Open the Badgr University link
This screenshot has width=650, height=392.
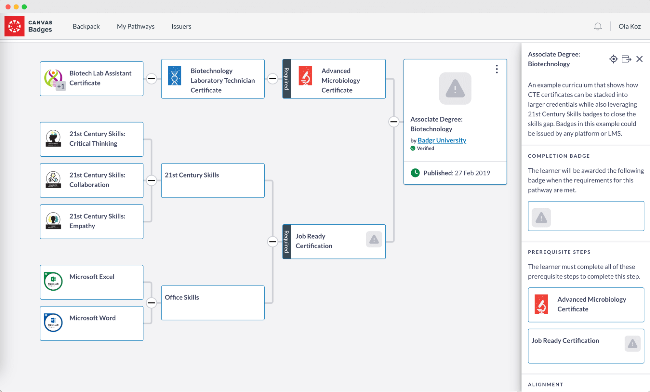(442, 140)
